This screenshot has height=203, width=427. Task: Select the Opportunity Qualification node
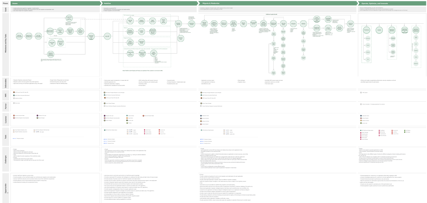29,36
